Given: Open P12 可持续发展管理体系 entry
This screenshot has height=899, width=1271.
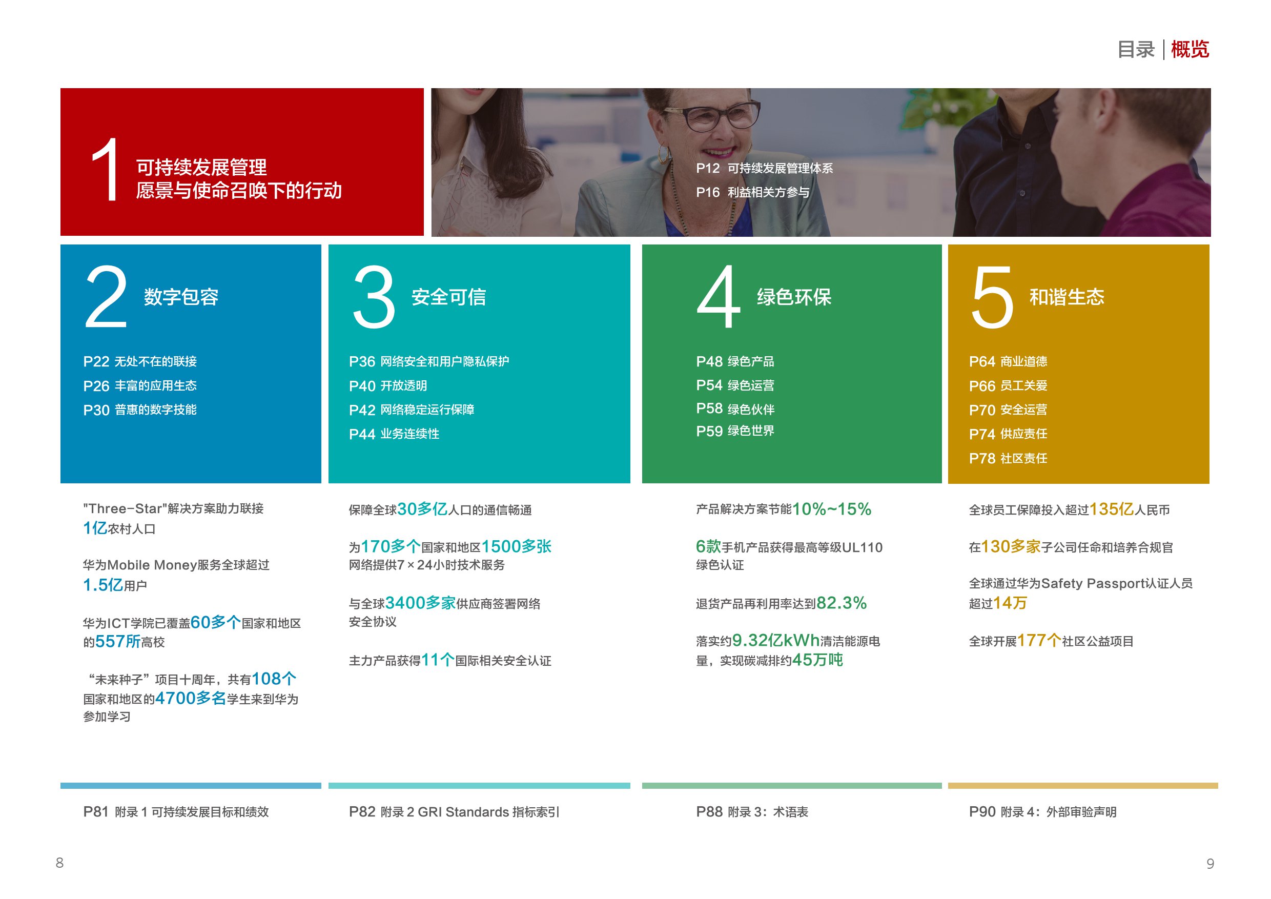Looking at the screenshot, I should (x=764, y=168).
